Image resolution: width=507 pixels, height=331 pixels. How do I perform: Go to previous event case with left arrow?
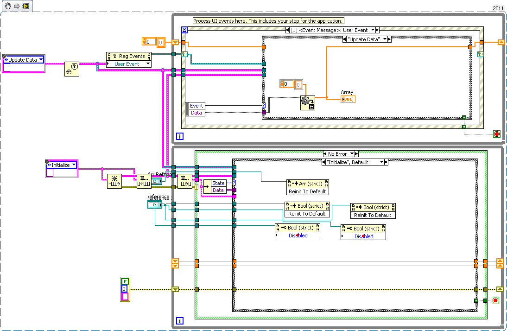tap(288, 30)
